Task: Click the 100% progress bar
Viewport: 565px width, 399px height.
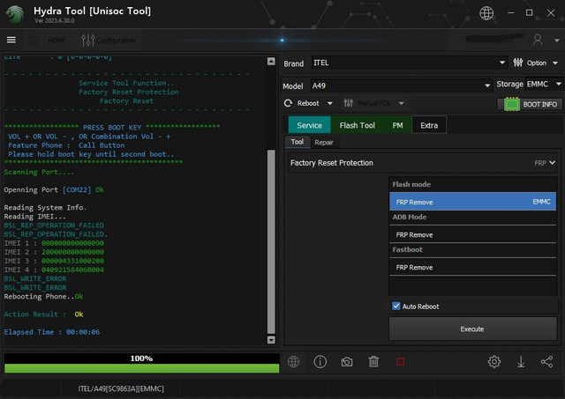Action: click(x=141, y=363)
